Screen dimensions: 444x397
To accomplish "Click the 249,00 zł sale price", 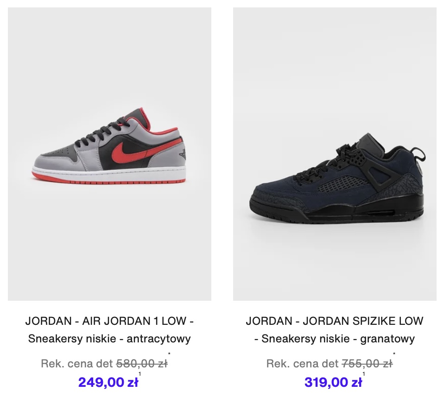I will coord(108,382).
